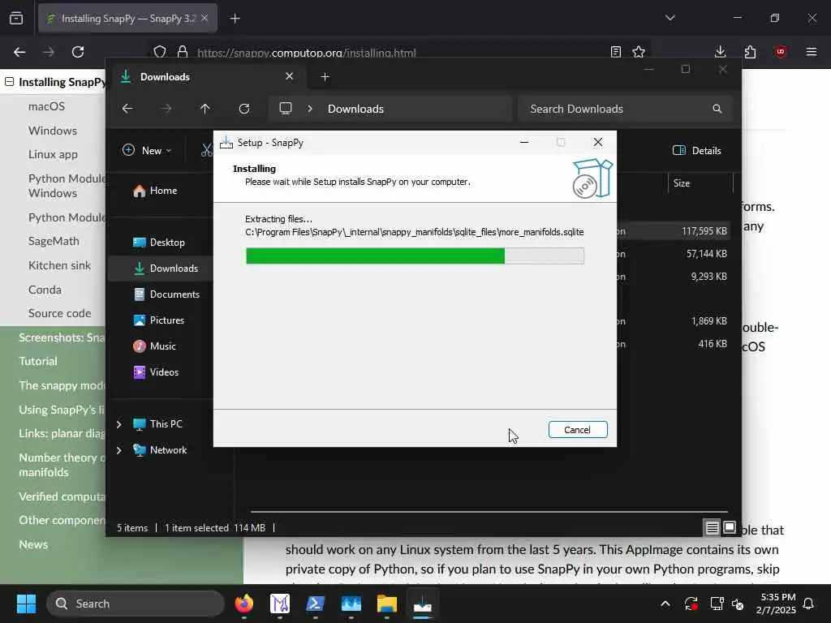This screenshot has width=831, height=623.
Task: Go back in Firefox
Action: click(x=19, y=52)
